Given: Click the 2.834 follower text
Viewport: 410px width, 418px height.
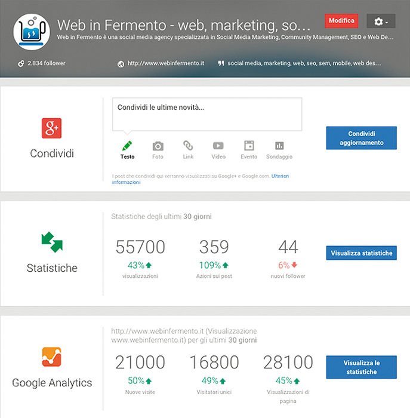Looking at the screenshot, I should pyautogui.click(x=47, y=63).
